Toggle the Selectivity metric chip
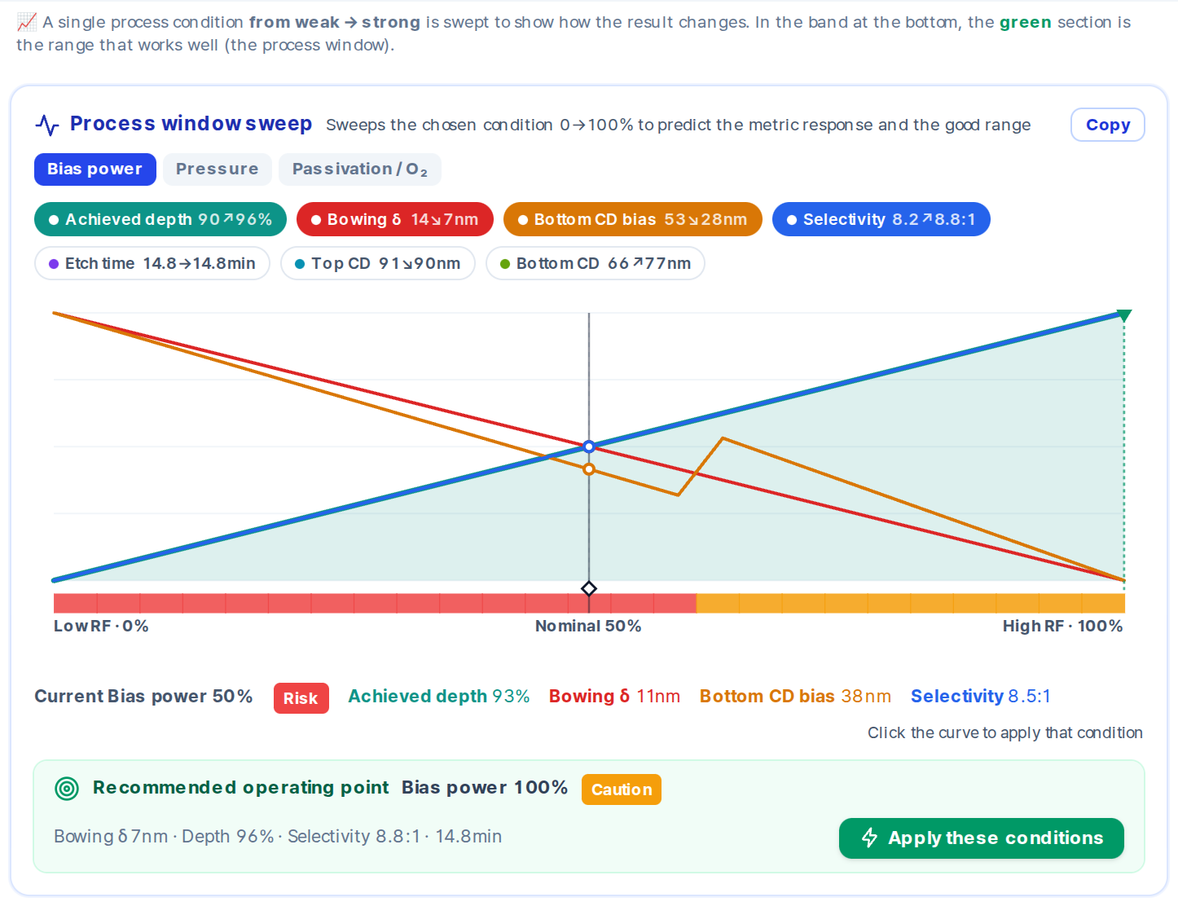Viewport: 1178px width, 906px height. coord(881,219)
